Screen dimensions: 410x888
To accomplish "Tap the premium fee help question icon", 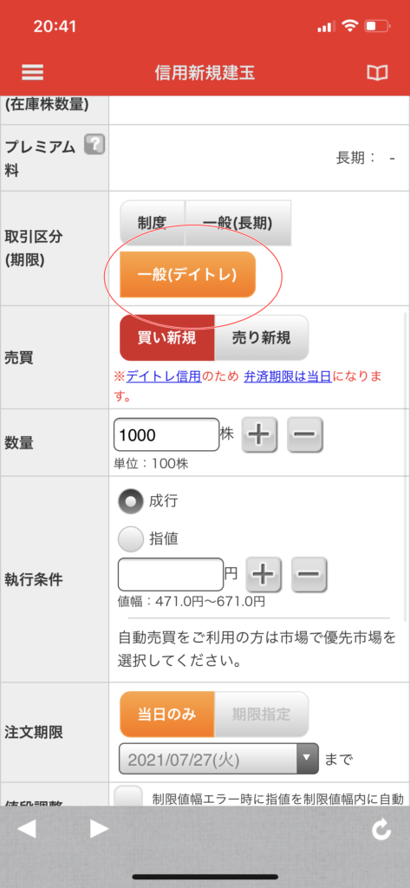I will (x=94, y=145).
